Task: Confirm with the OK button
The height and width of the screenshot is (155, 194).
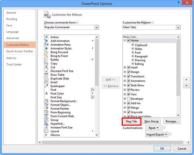Action: click(162, 149)
